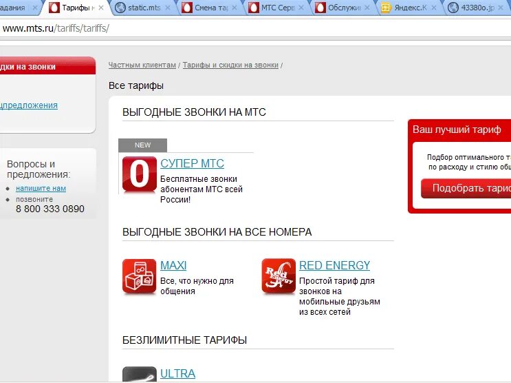
Task: Click the Яндекс tab favicon
Action: click(387, 8)
